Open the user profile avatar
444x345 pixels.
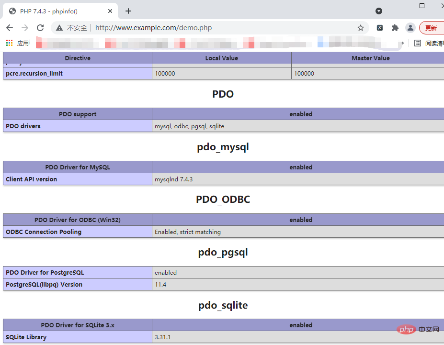[x=410, y=28]
